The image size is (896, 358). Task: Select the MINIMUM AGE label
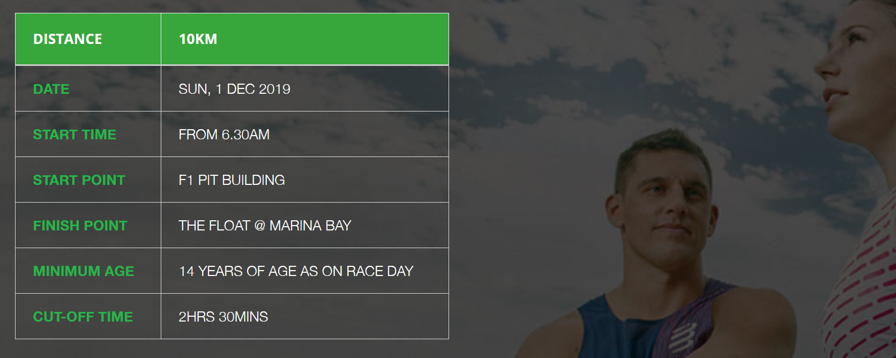[84, 271]
